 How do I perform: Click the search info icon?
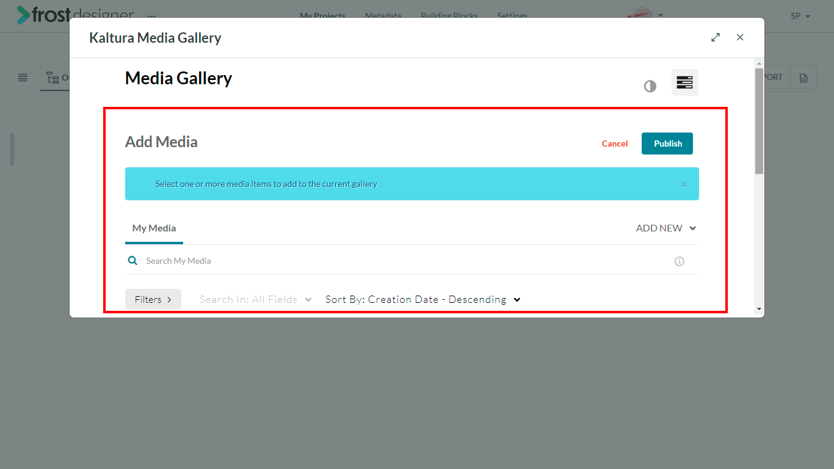point(679,261)
